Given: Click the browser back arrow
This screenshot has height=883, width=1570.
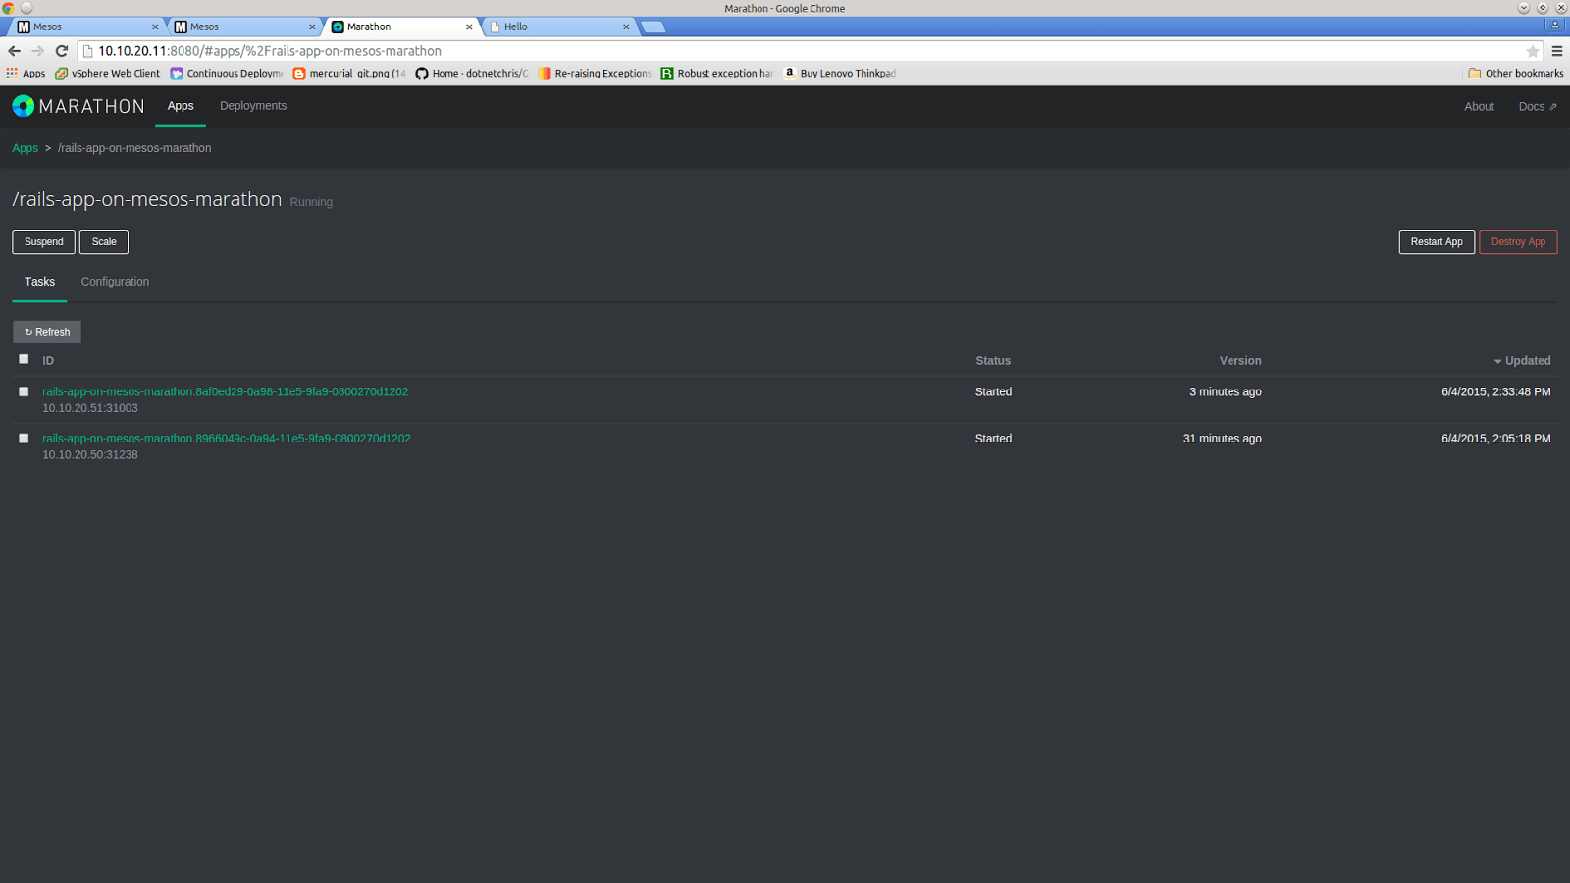Looking at the screenshot, I should pyautogui.click(x=14, y=51).
